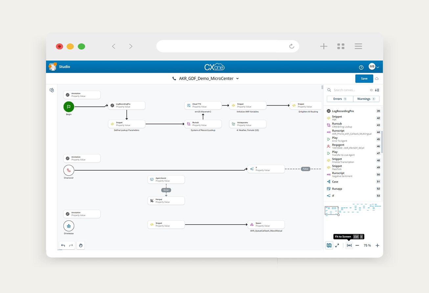Open the help question mark icon
The height and width of the screenshot is (293, 429).
click(x=361, y=67)
